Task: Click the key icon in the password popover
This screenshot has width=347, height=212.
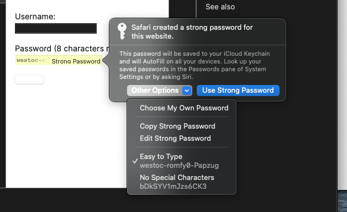Action: [x=122, y=31]
